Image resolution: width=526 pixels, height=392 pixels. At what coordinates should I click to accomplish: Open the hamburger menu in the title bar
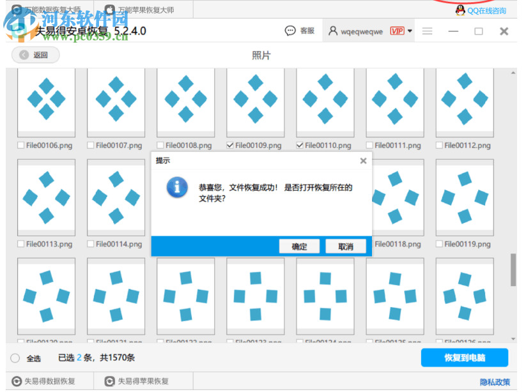(427, 31)
